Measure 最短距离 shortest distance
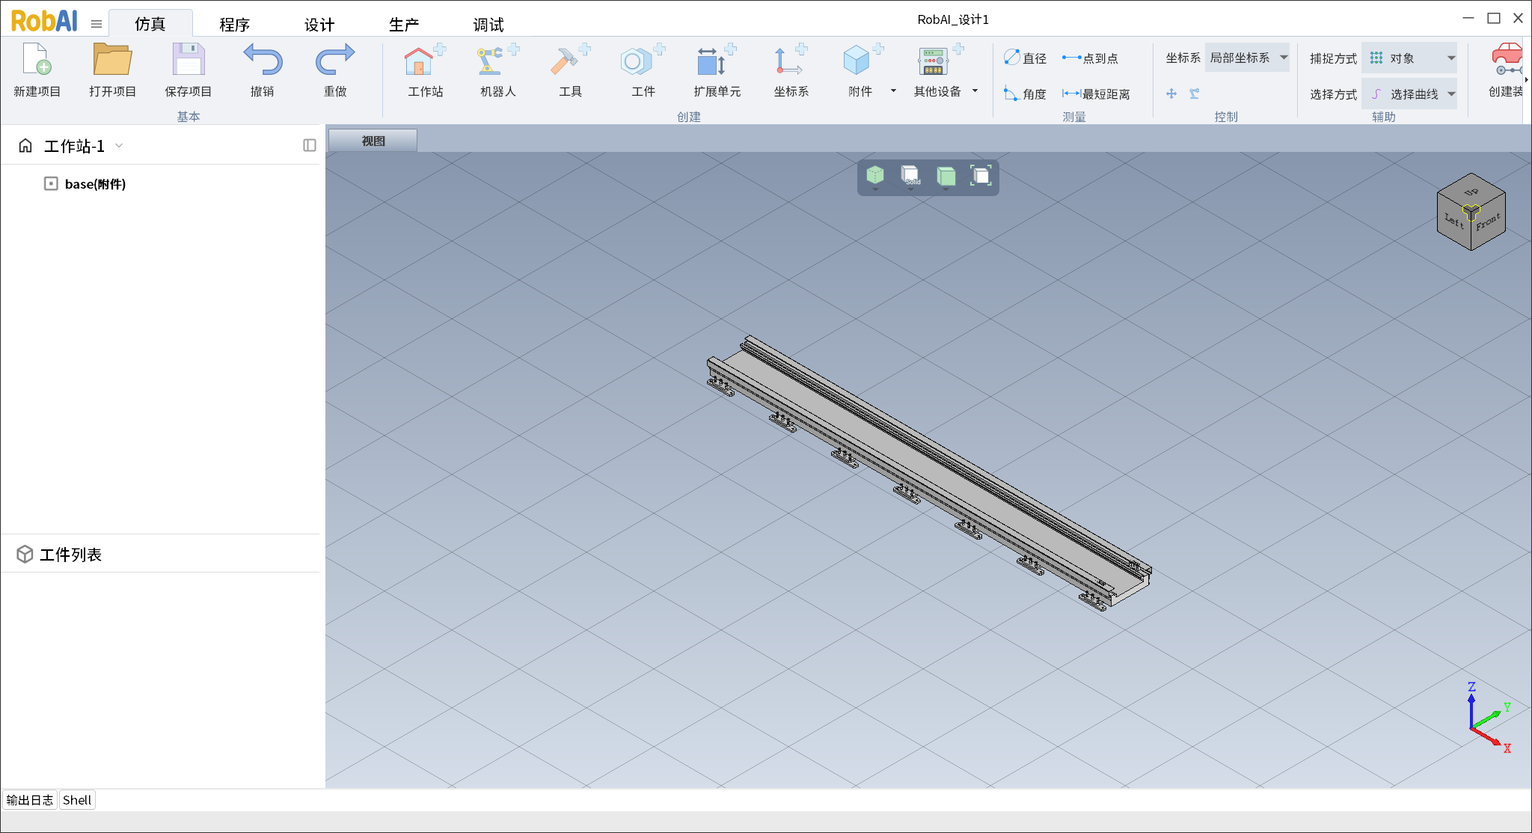Image resolution: width=1532 pixels, height=833 pixels. [x=1096, y=94]
